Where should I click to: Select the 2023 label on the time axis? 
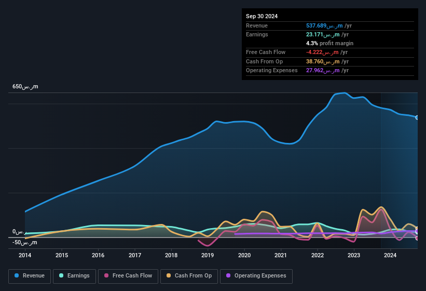pos(354,255)
